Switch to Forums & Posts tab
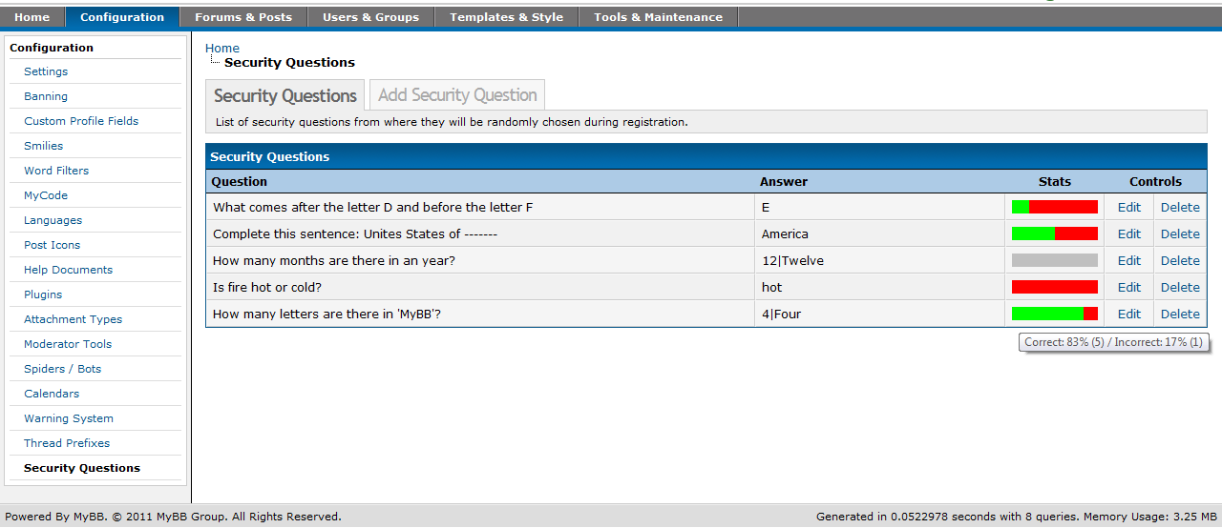 [x=243, y=17]
